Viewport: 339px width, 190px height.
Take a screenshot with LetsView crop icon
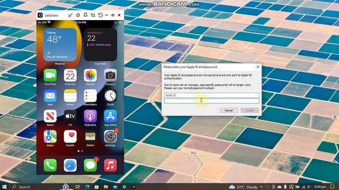point(93,15)
